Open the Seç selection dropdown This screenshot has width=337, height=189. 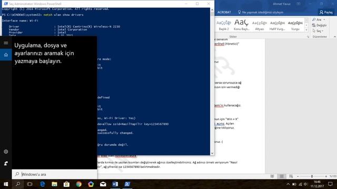(318, 31)
